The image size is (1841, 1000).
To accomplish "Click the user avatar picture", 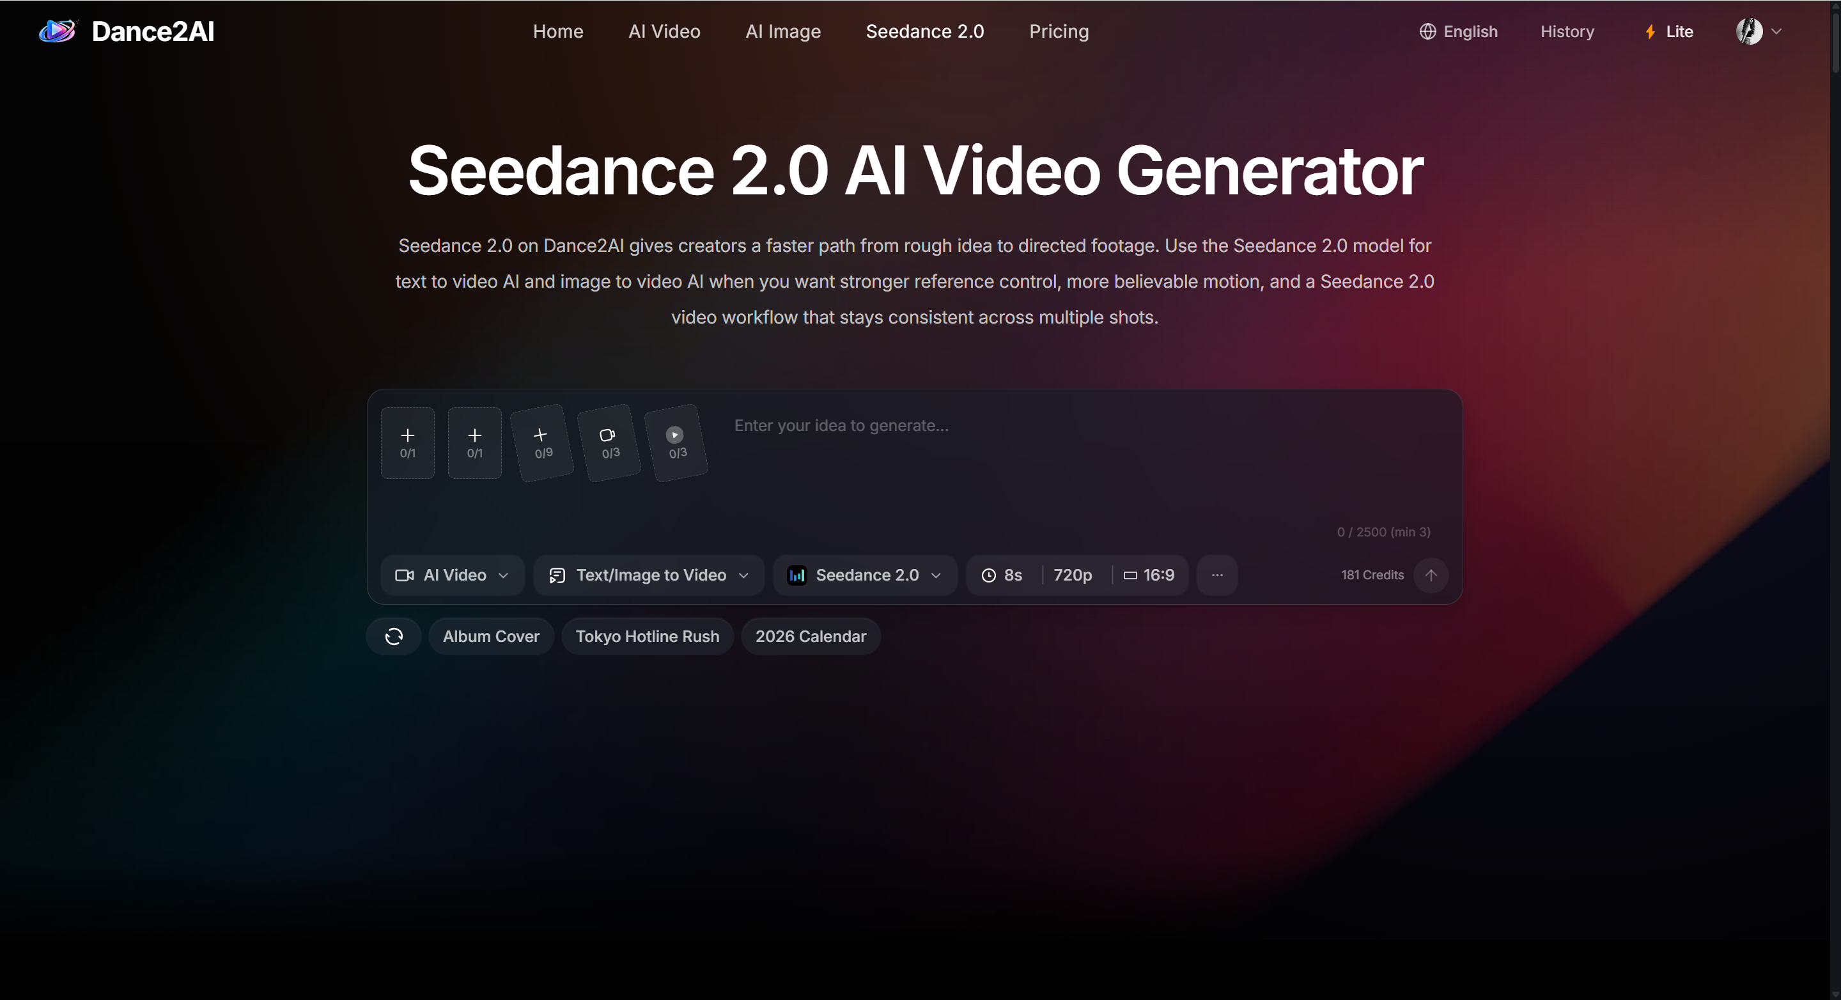I will tap(1749, 31).
